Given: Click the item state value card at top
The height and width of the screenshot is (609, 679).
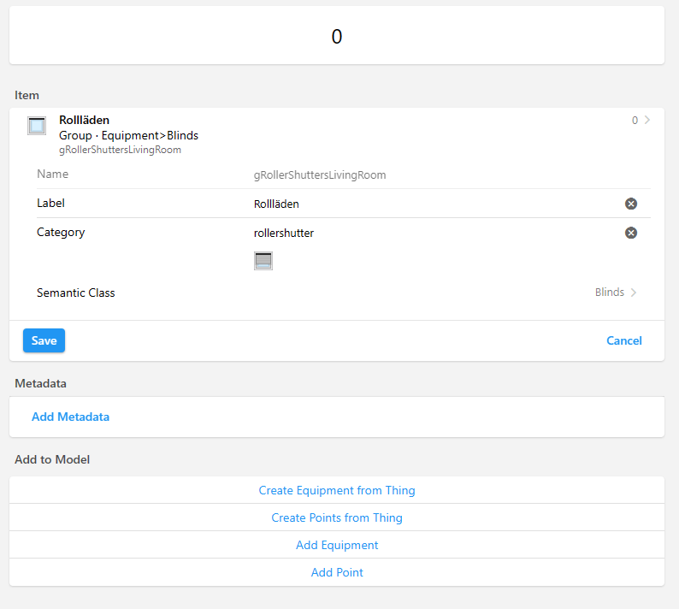Looking at the screenshot, I should [337, 36].
